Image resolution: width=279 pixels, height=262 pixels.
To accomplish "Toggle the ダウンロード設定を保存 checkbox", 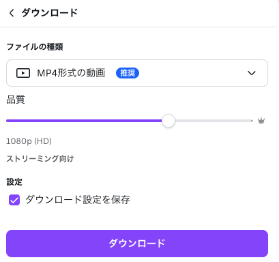I will pyautogui.click(x=14, y=200).
